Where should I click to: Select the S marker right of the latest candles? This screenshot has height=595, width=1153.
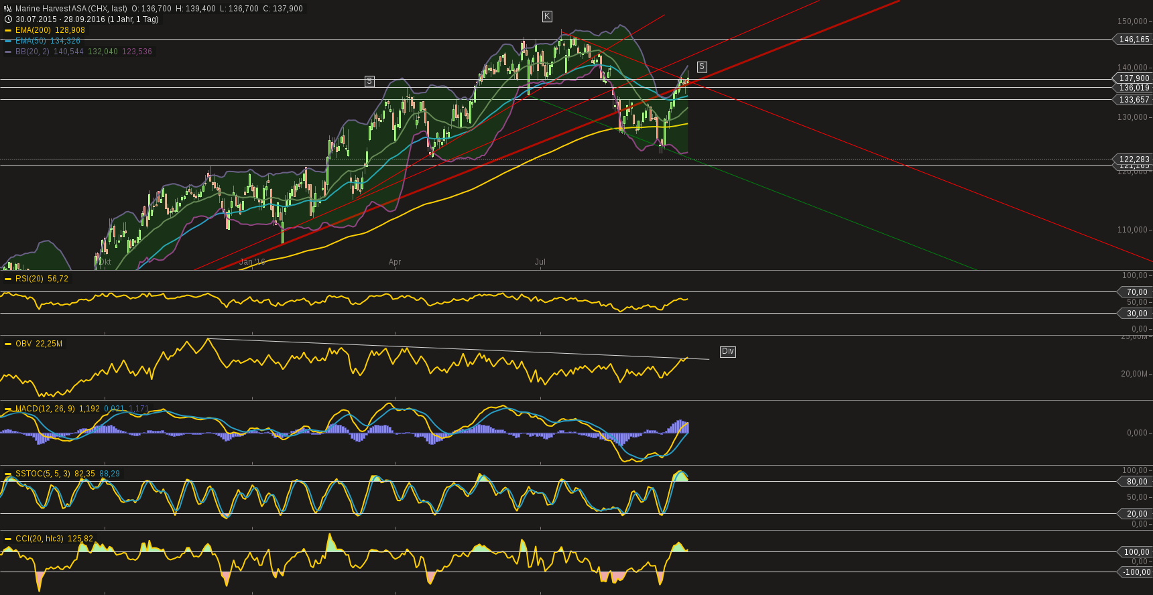701,66
